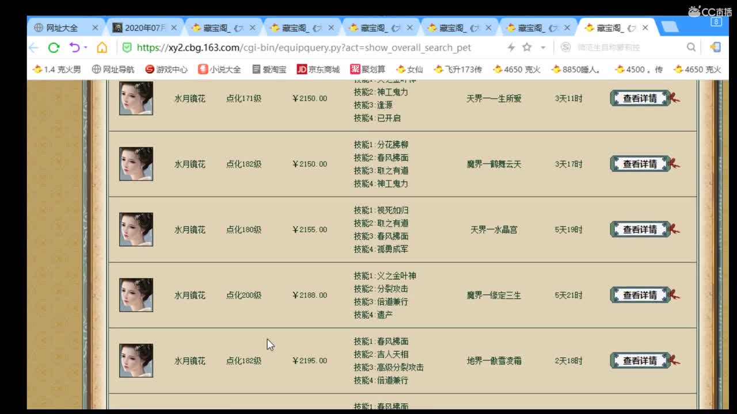Open the 网址导航 bookmark

click(x=113, y=70)
